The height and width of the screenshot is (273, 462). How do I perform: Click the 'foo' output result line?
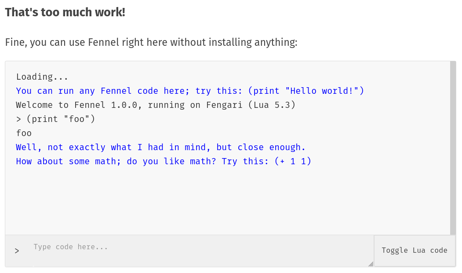click(x=24, y=133)
